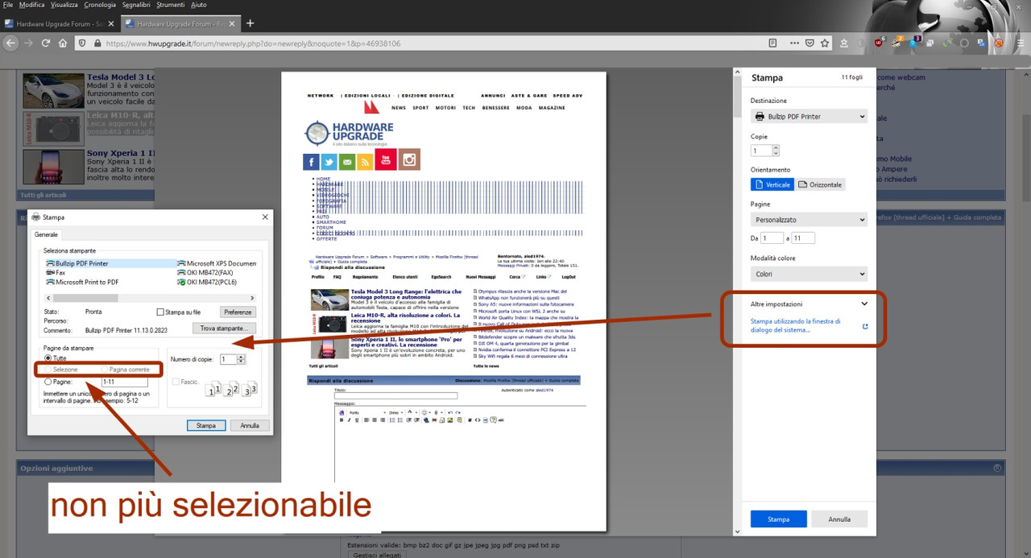Click the green email icon in preview

(347, 162)
